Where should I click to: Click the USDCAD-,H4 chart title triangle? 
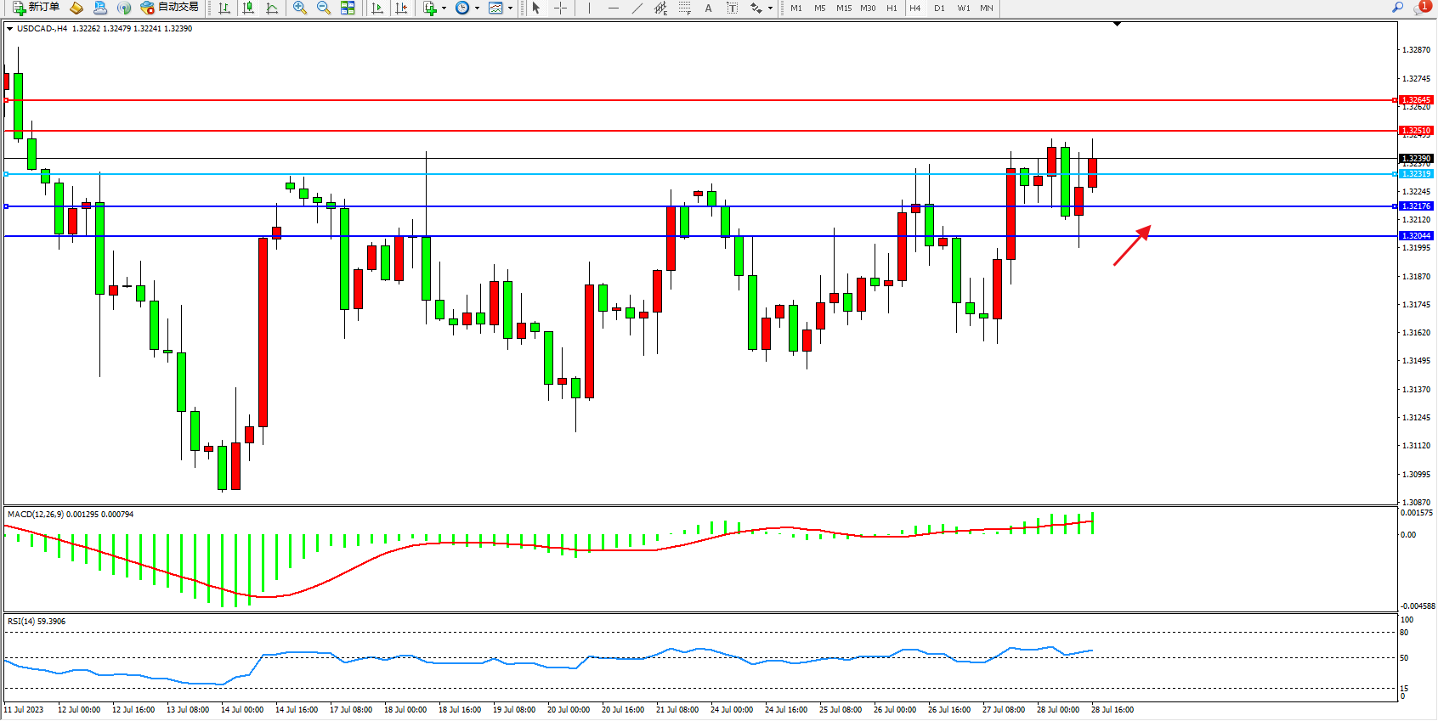(x=9, y=29)
